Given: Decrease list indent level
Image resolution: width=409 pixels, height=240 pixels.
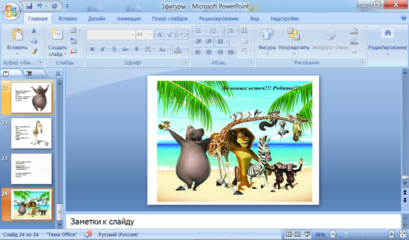Looking at the screenshot, I should pyautogui.click(x=198, y=41).
